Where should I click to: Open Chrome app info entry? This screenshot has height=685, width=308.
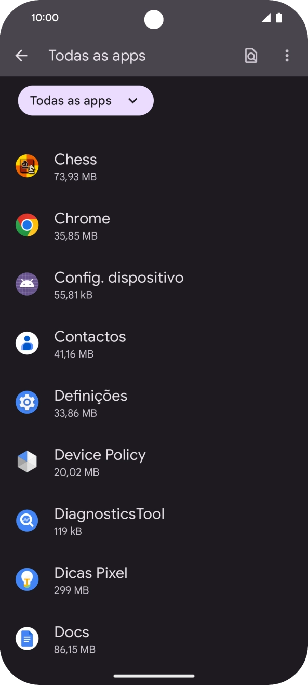pyautogui.click(x=154, y=226)
